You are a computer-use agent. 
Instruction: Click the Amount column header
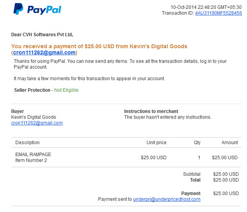click(x=230, y=143)
